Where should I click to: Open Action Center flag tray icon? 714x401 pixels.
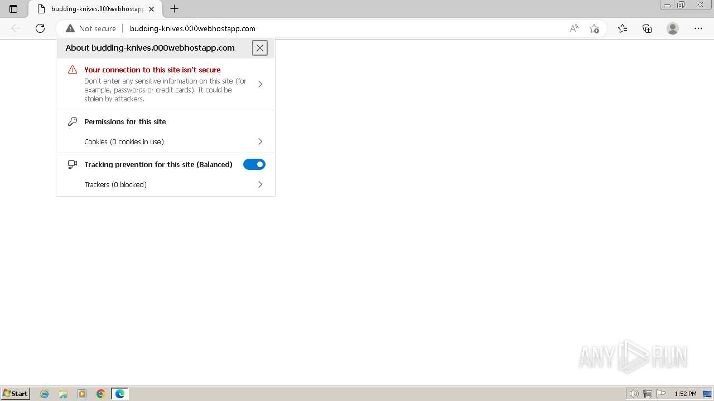point(661,394)
